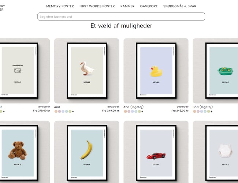Open the green toy boat poster
This screenshot has height=183, width=238.
click(215, 71)
